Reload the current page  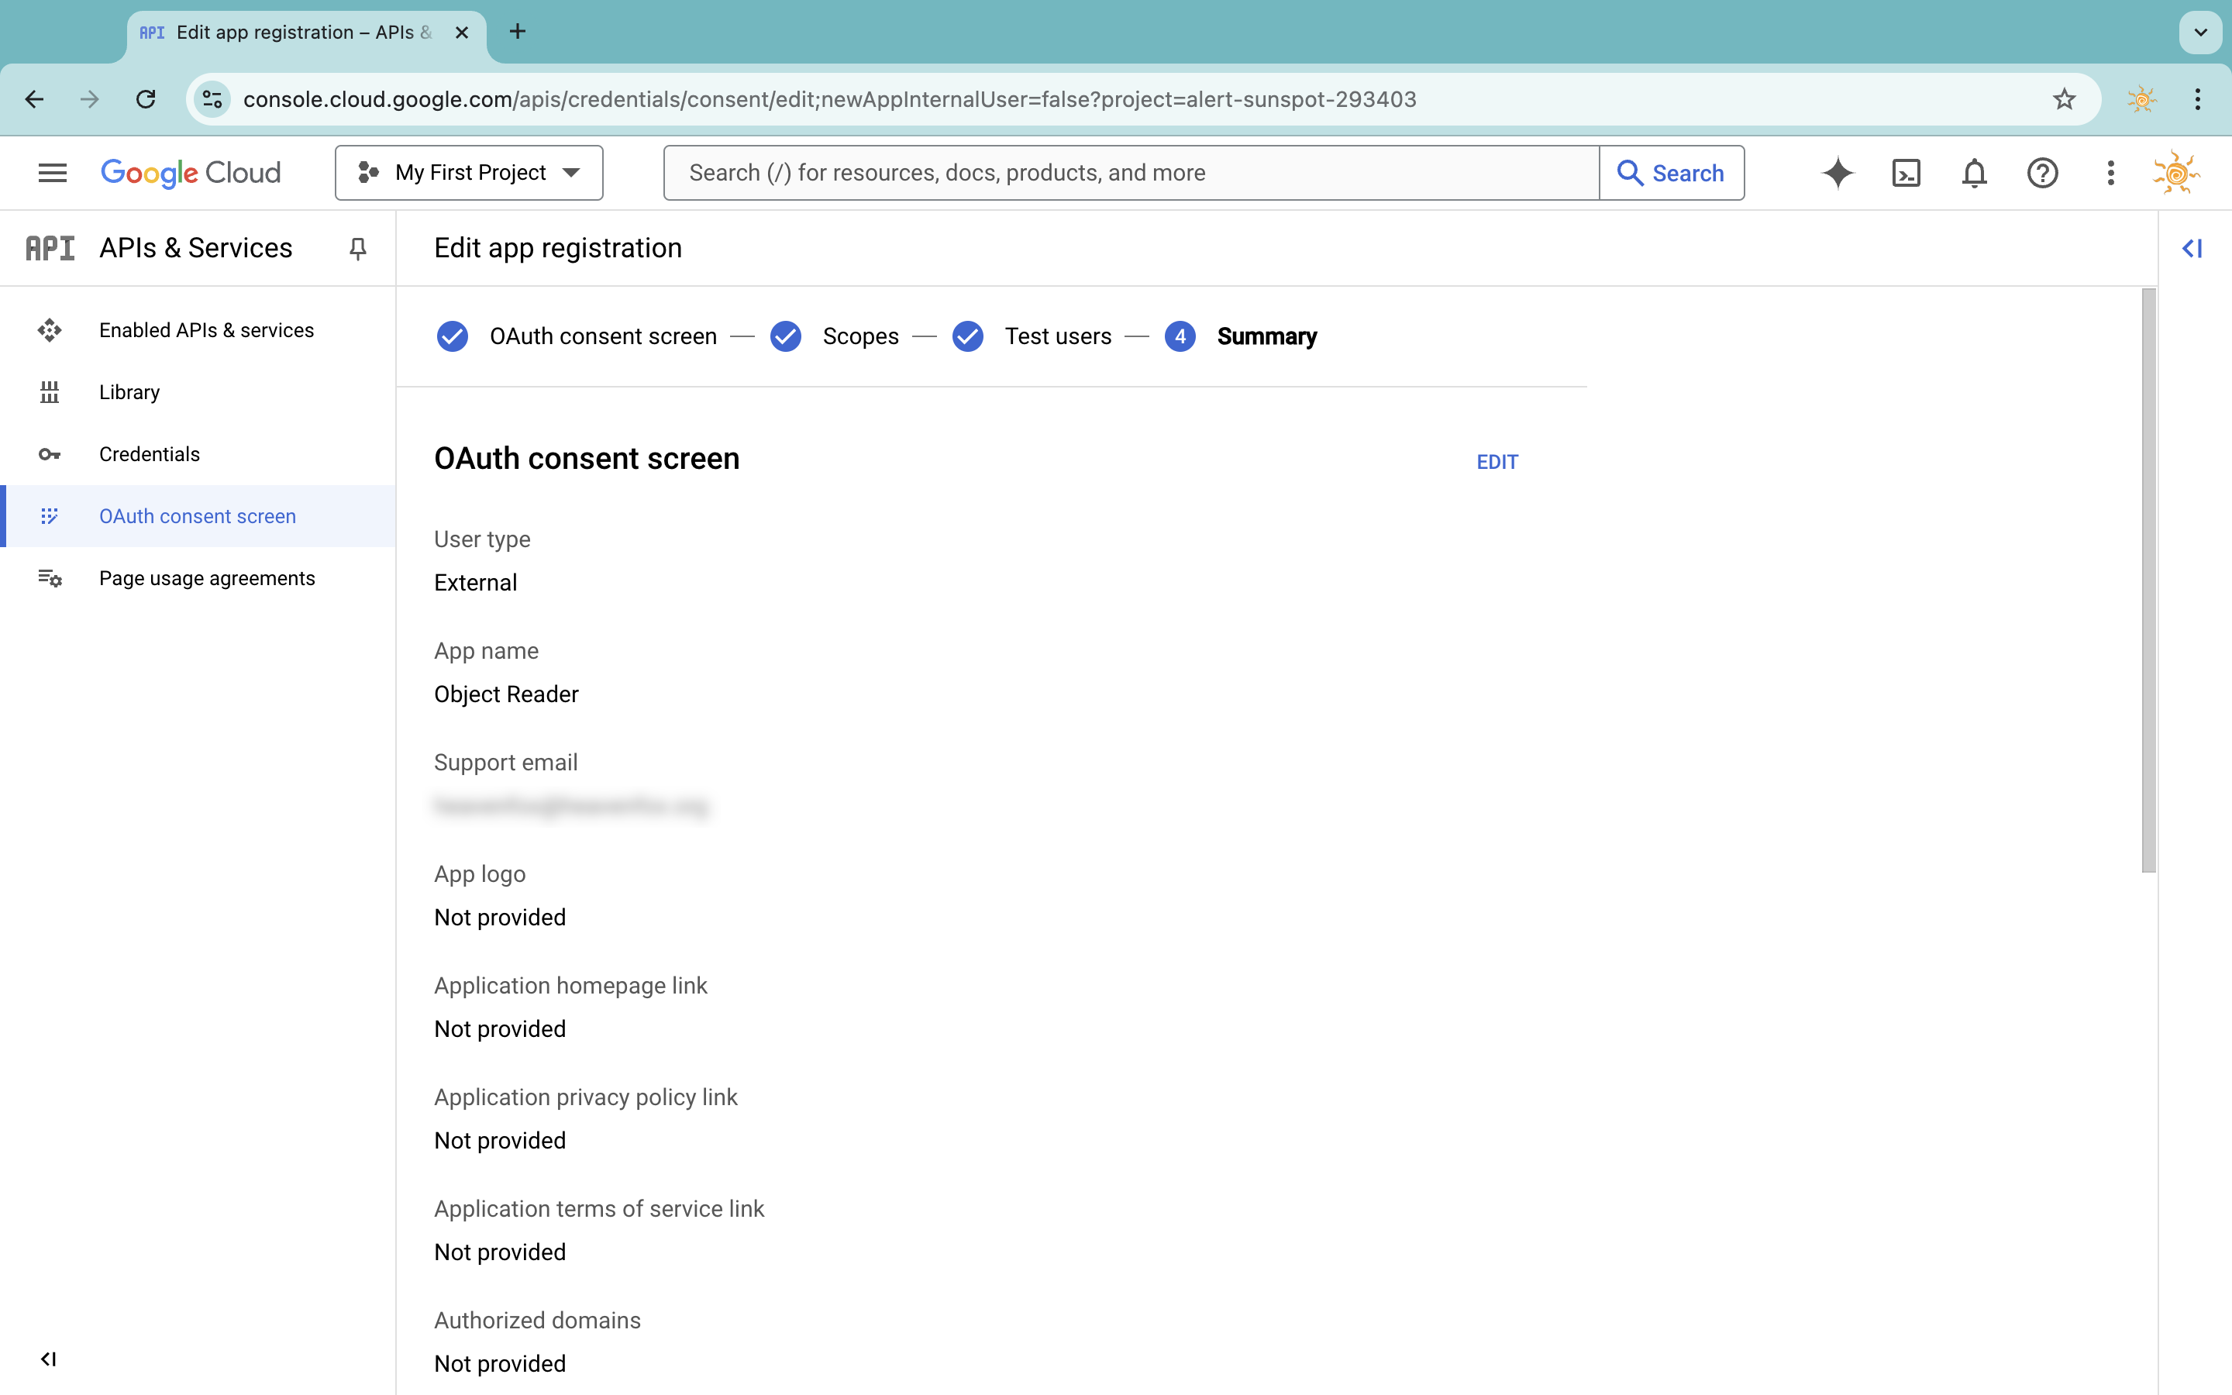pos(146,98)
